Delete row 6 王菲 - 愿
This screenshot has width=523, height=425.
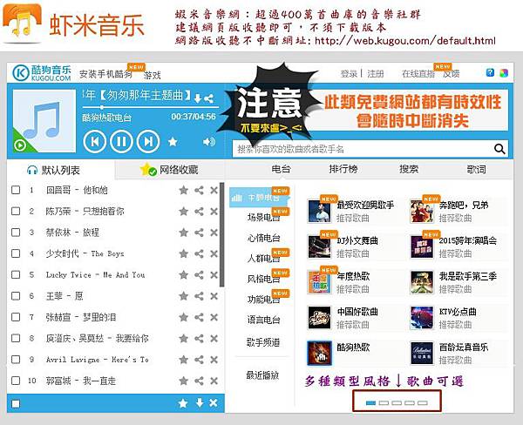(214, 296)
